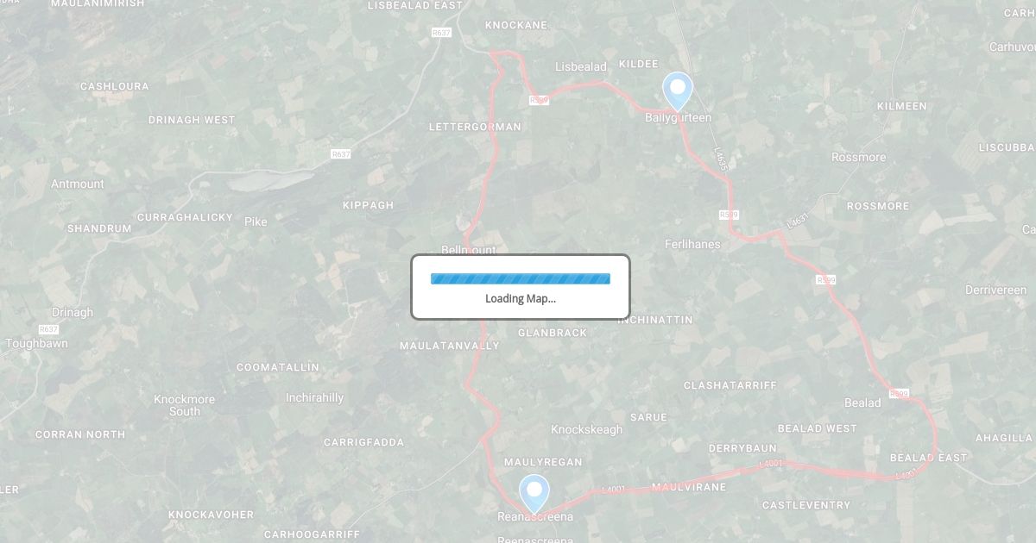This screenshot has height=543, width=1036.
Task: Click the Ferlihanes place label
Action: click(692, 244)
